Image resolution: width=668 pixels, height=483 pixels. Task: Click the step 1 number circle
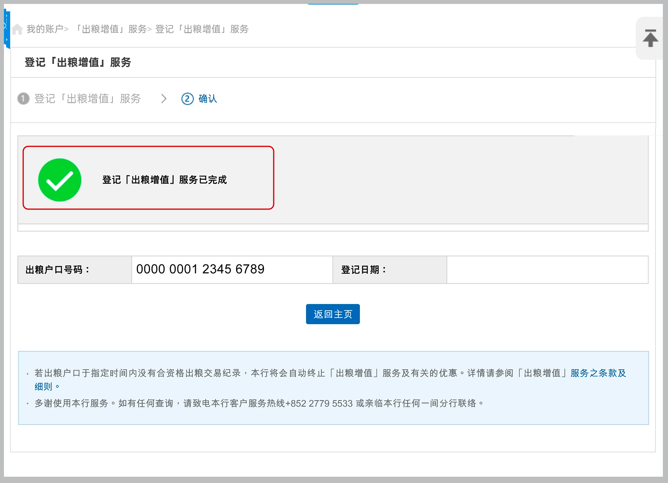tap(24, 98)
